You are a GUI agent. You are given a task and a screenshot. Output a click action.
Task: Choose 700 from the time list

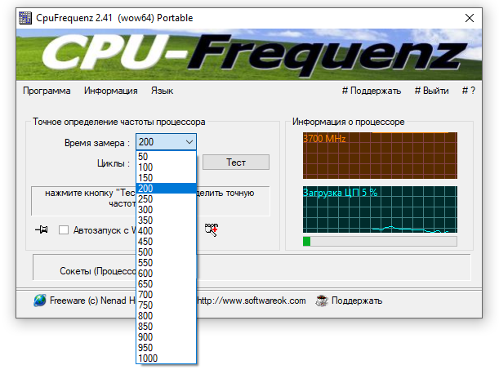(x=166, y=295)
